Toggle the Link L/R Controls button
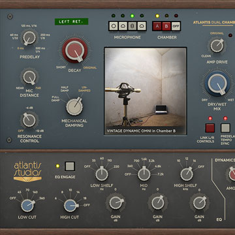 coord(210,128)
